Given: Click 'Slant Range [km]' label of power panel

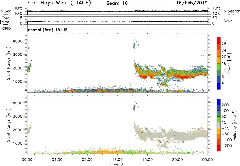Looking at the screenshot, I should (8, 63).
